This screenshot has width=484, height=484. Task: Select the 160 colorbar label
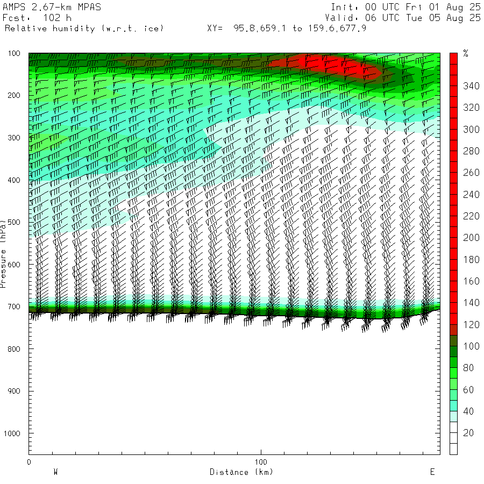point(471,281)
